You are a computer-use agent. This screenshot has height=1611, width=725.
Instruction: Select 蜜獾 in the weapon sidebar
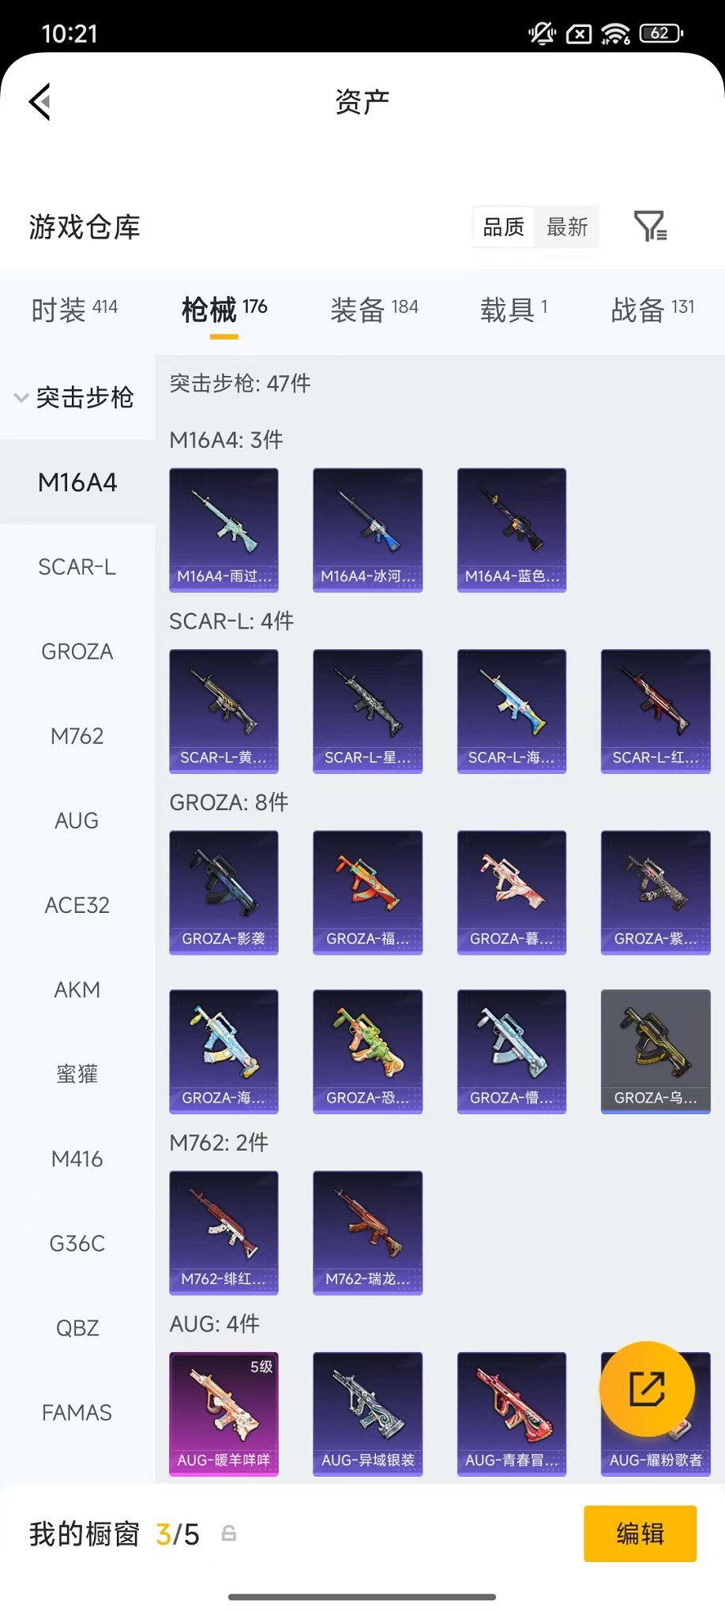click(x=77, y=1074)
